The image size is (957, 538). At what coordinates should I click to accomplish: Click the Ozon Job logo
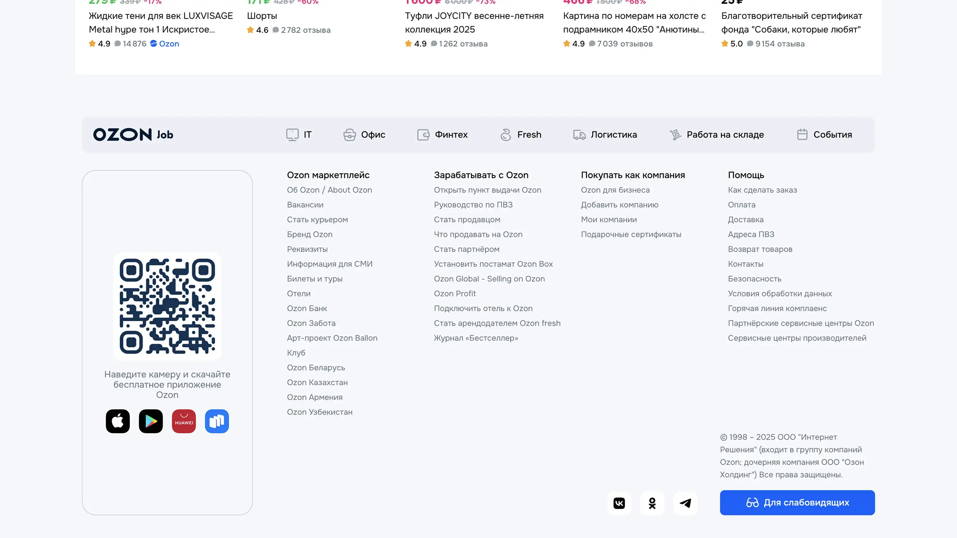133,134
